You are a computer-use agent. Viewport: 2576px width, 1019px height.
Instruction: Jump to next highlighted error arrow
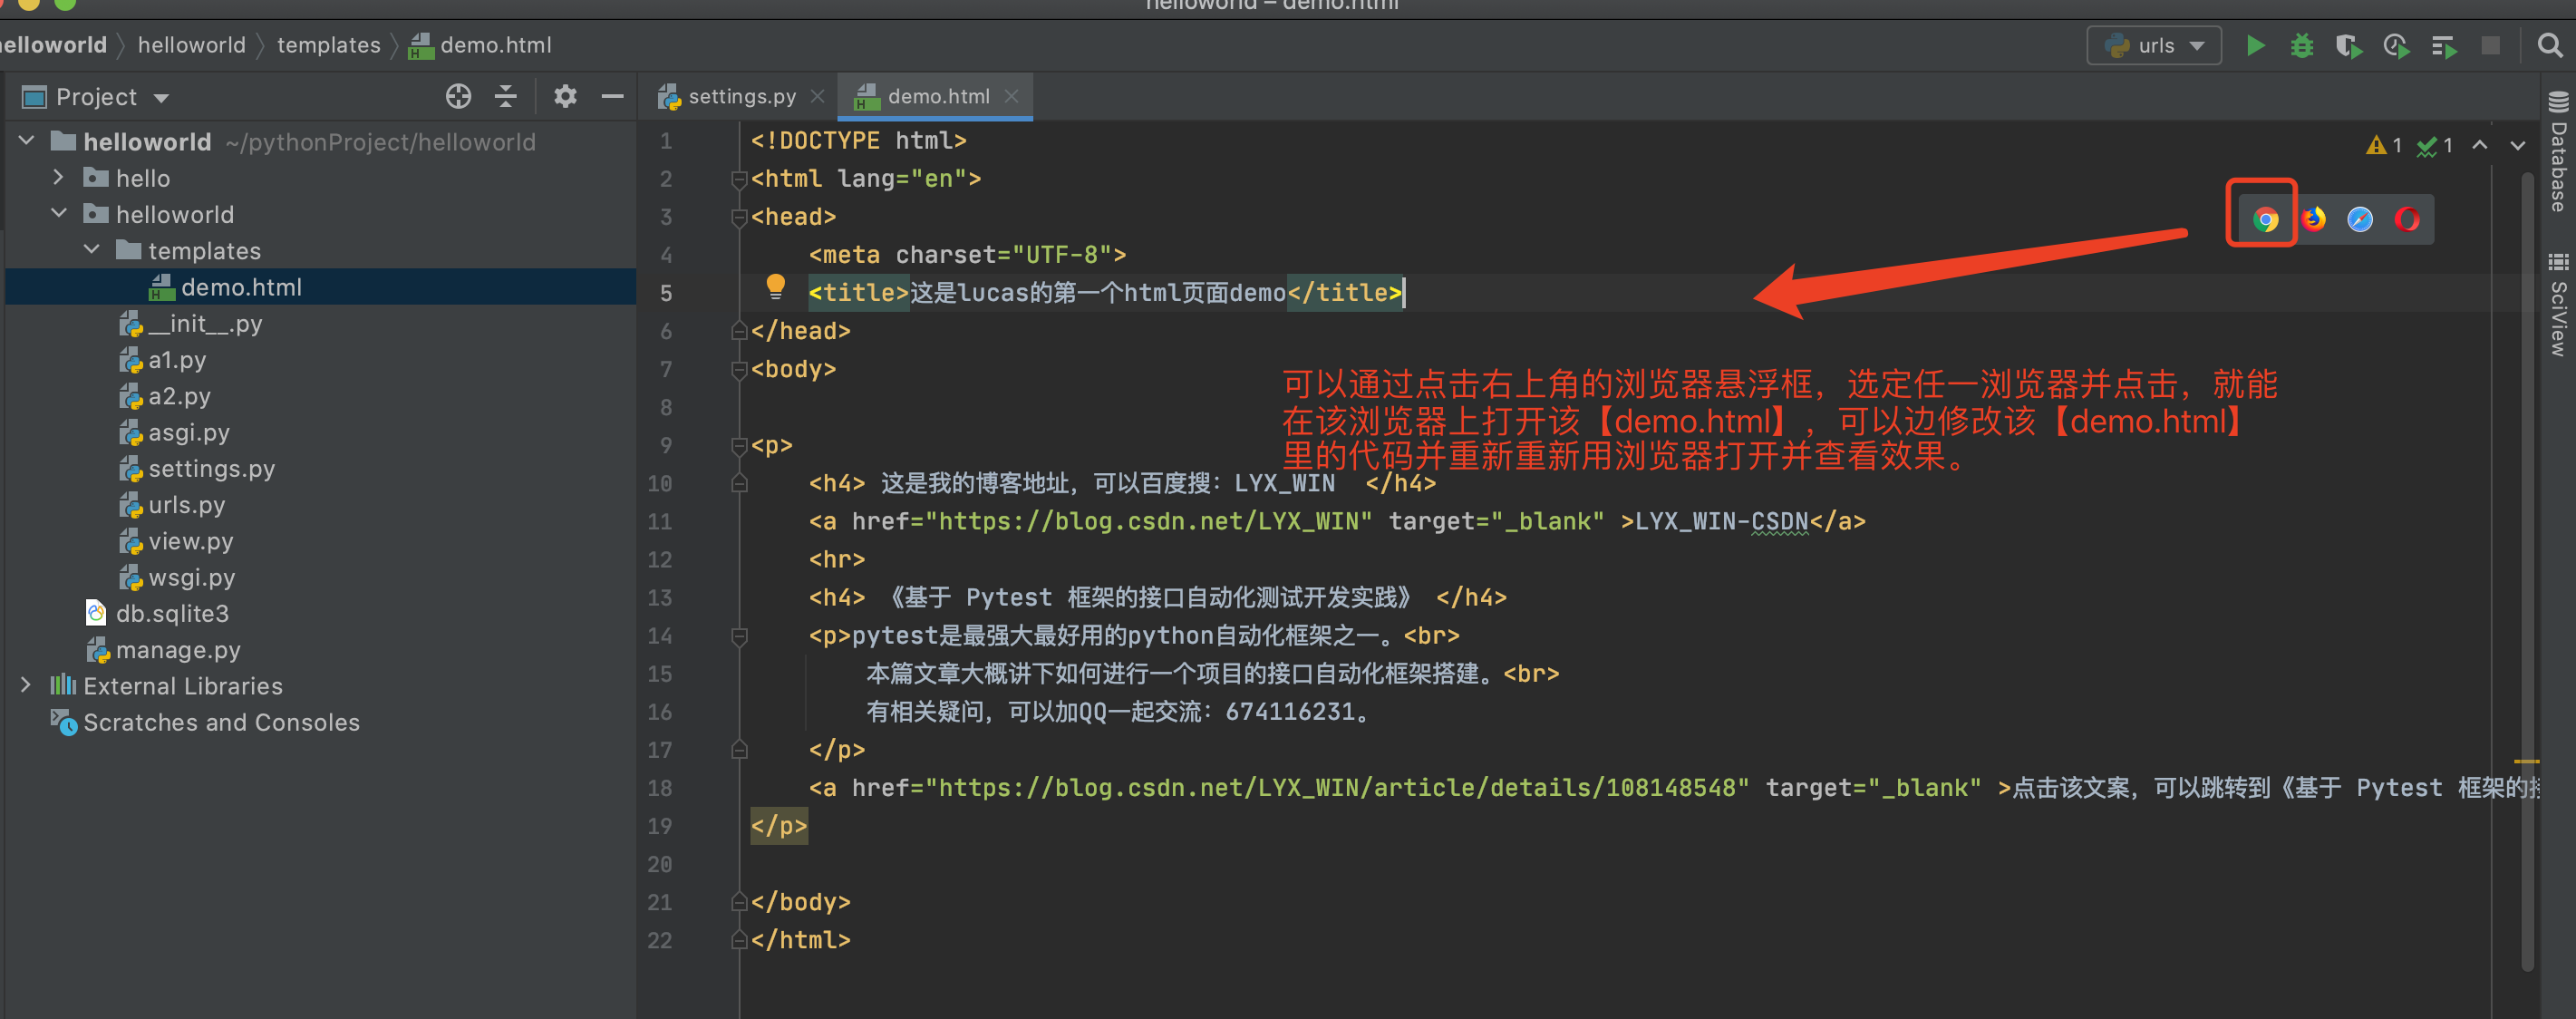coord(2517,146)
